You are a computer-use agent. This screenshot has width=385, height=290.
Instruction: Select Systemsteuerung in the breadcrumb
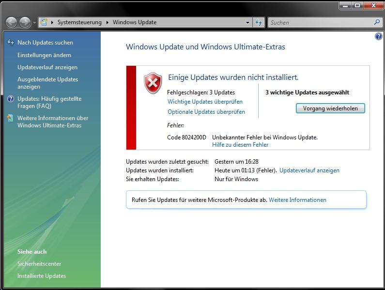click(79, 22)
